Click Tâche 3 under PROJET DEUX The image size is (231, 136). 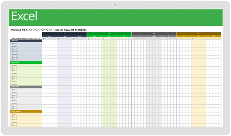(26, 71)
